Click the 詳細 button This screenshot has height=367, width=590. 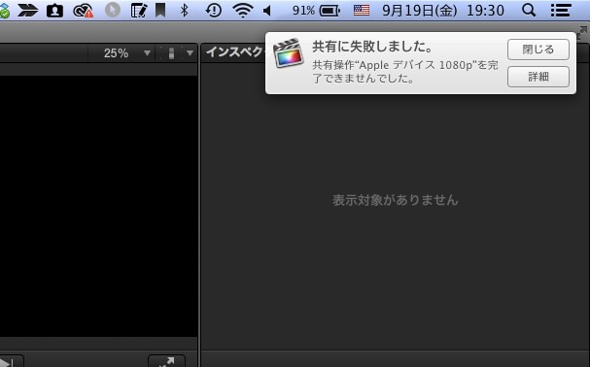(x=538, y=77)
